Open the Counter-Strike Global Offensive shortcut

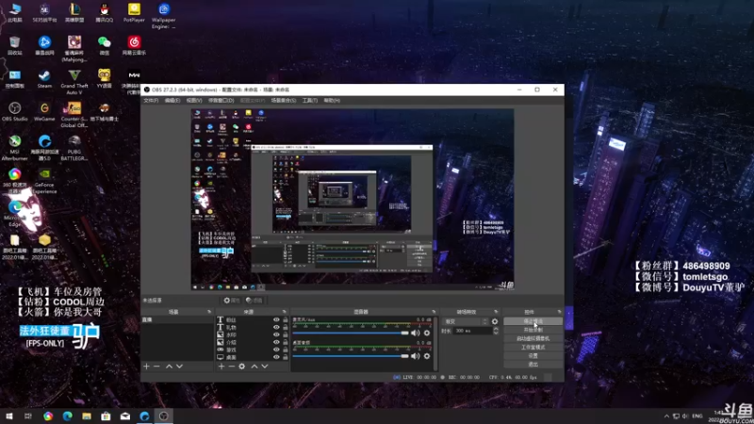pos(74,115)
